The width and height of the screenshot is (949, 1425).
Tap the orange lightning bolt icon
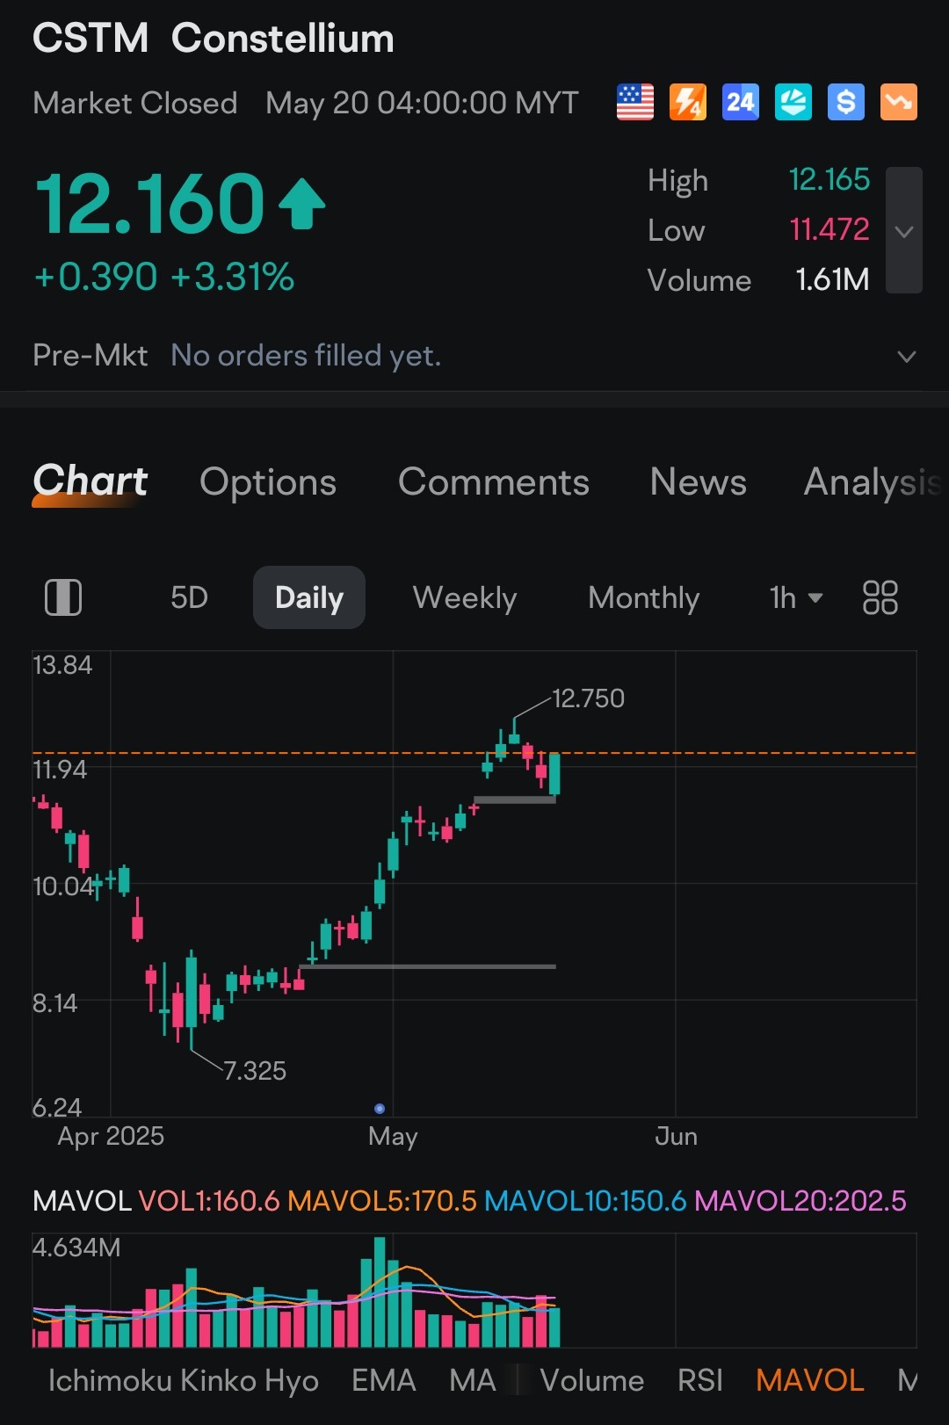tap(688, 103)
